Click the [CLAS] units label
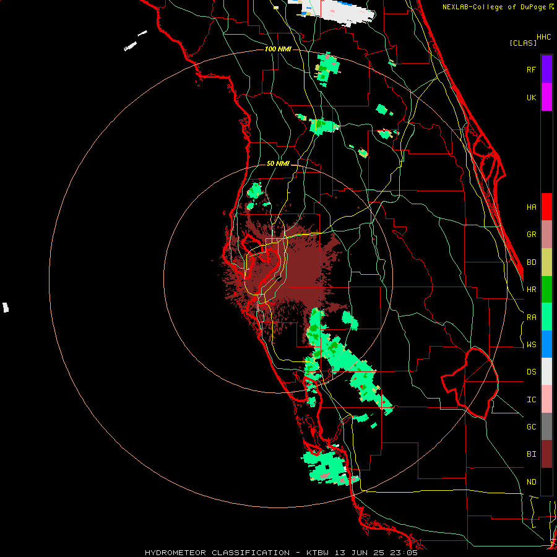557x557 pixels. (523, 43)
